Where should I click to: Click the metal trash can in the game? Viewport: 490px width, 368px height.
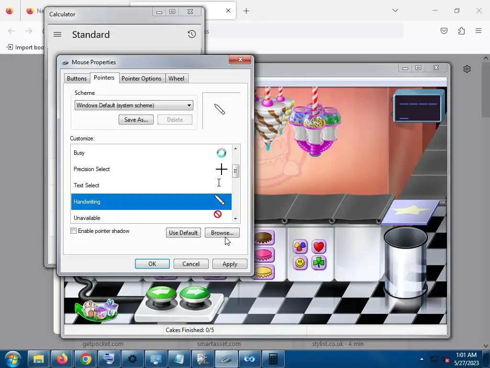click(x=405, y=263)
